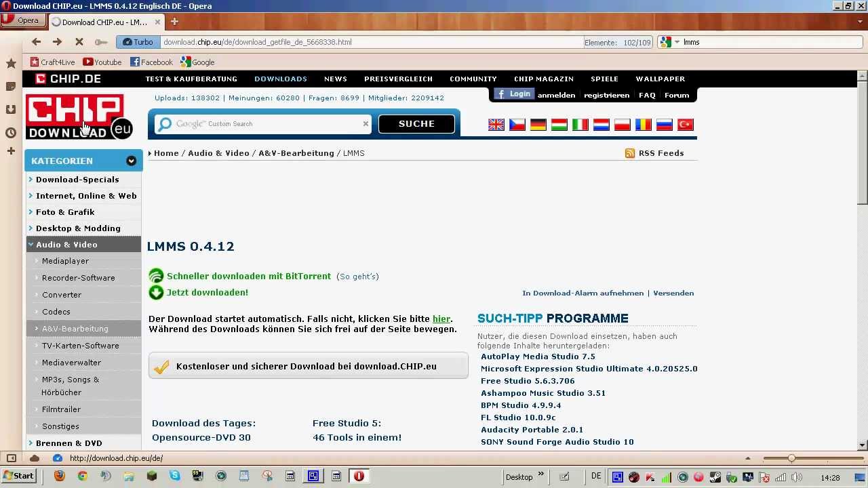Open the NEWS menu item
Image resolution: width=868 pixels, height=488 pixels.
336,79
